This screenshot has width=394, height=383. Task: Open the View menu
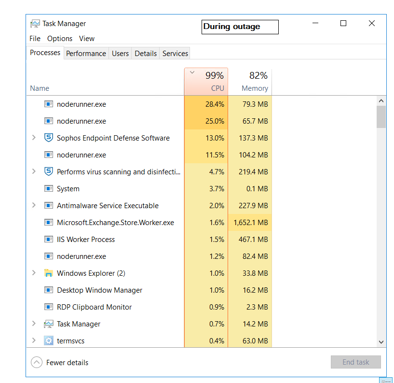(87, 39)
